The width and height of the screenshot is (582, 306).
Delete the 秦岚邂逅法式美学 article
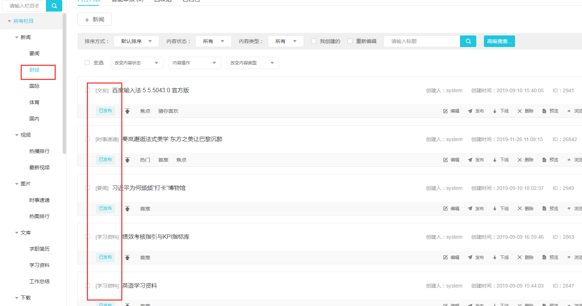pos(526,160)
